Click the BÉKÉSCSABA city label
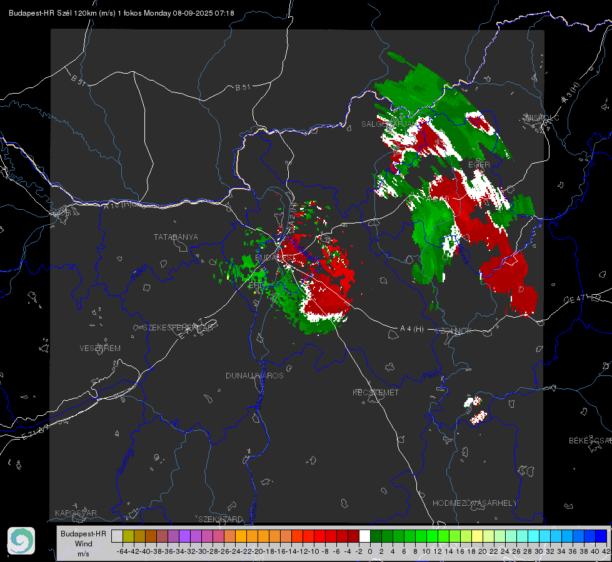 click(x=590, y=440)
